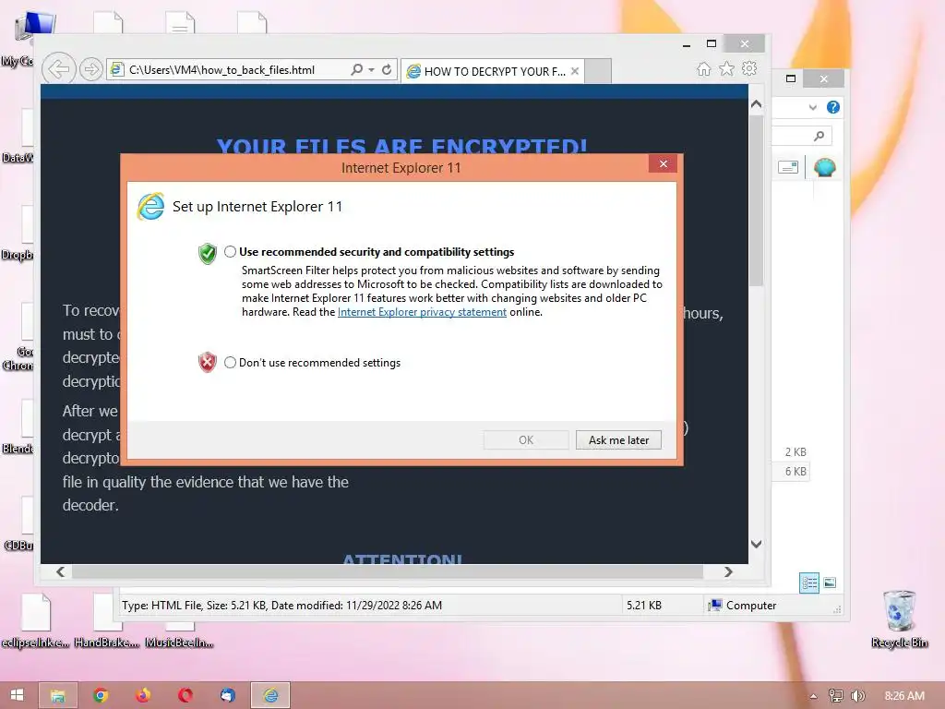945x709 pixels.
Task: Select the HandBrake desktop file icon
Action: coord(107,620)
